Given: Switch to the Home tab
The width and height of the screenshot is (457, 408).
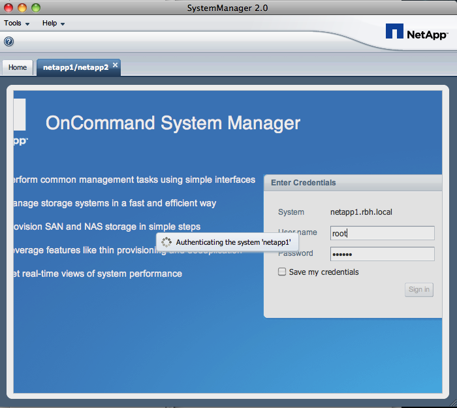Looking at the screenshot, I should 18,67.
